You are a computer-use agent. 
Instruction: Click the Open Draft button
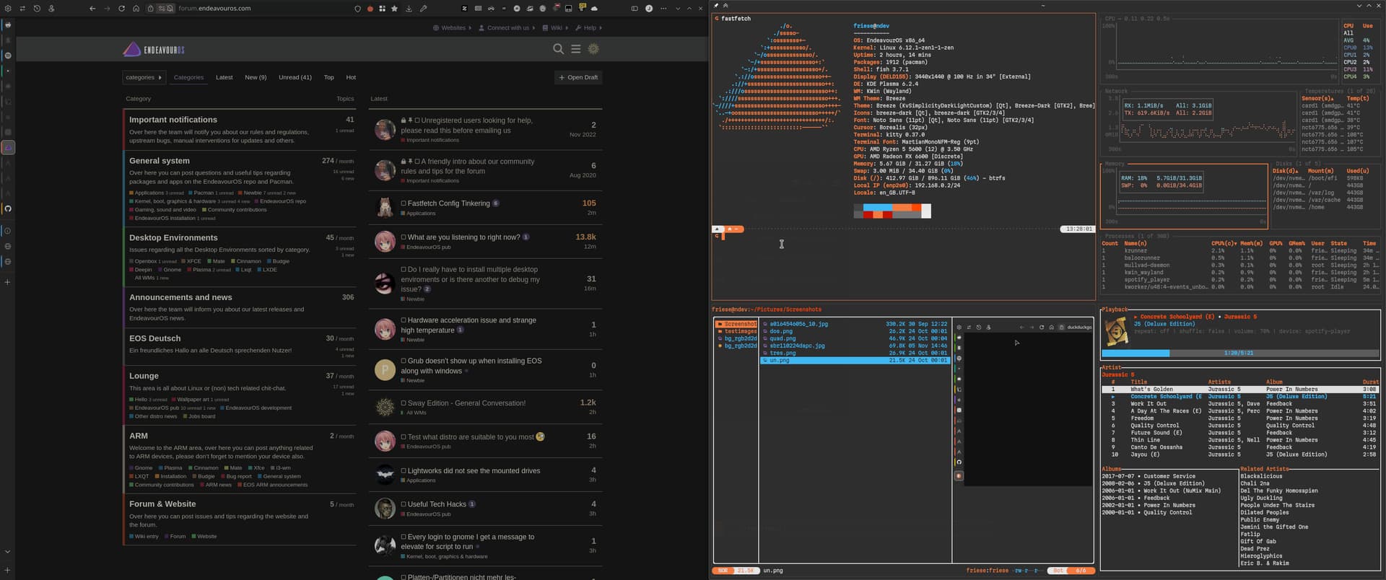(x=578, y=77)
